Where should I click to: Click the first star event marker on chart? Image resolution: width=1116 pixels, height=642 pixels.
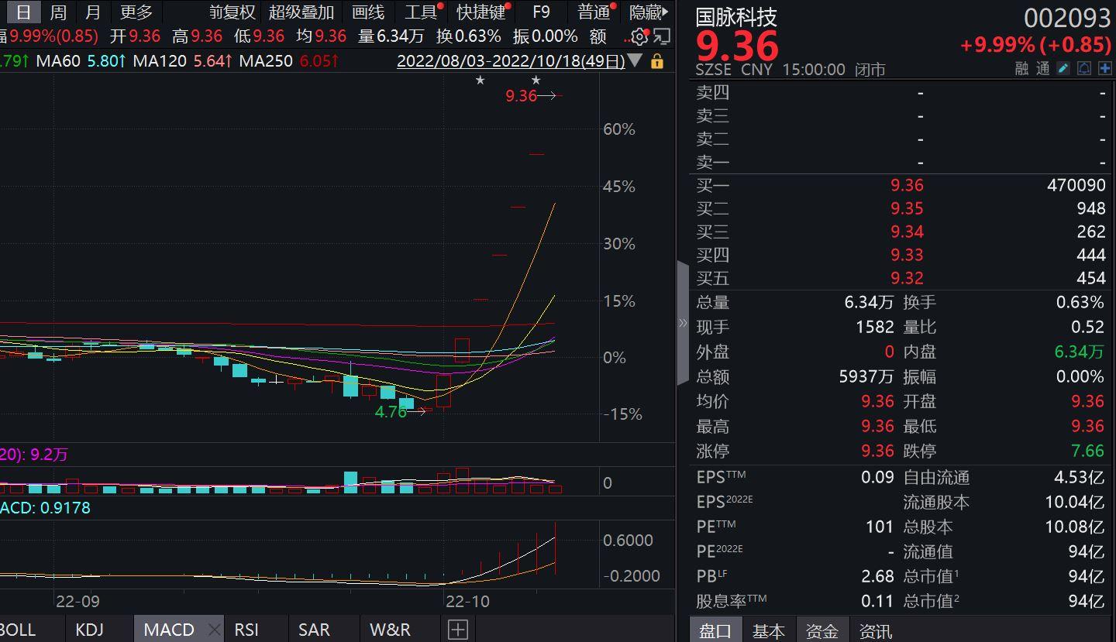click(480, 81)
